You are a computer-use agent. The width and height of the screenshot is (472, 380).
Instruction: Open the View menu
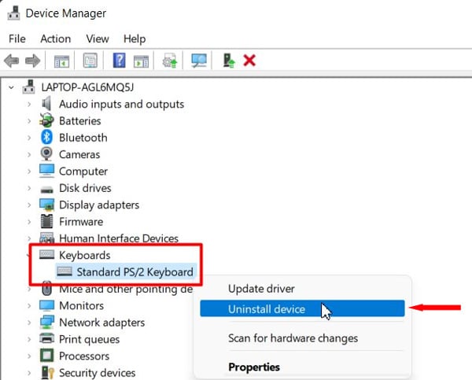click(x=98, y=39)
